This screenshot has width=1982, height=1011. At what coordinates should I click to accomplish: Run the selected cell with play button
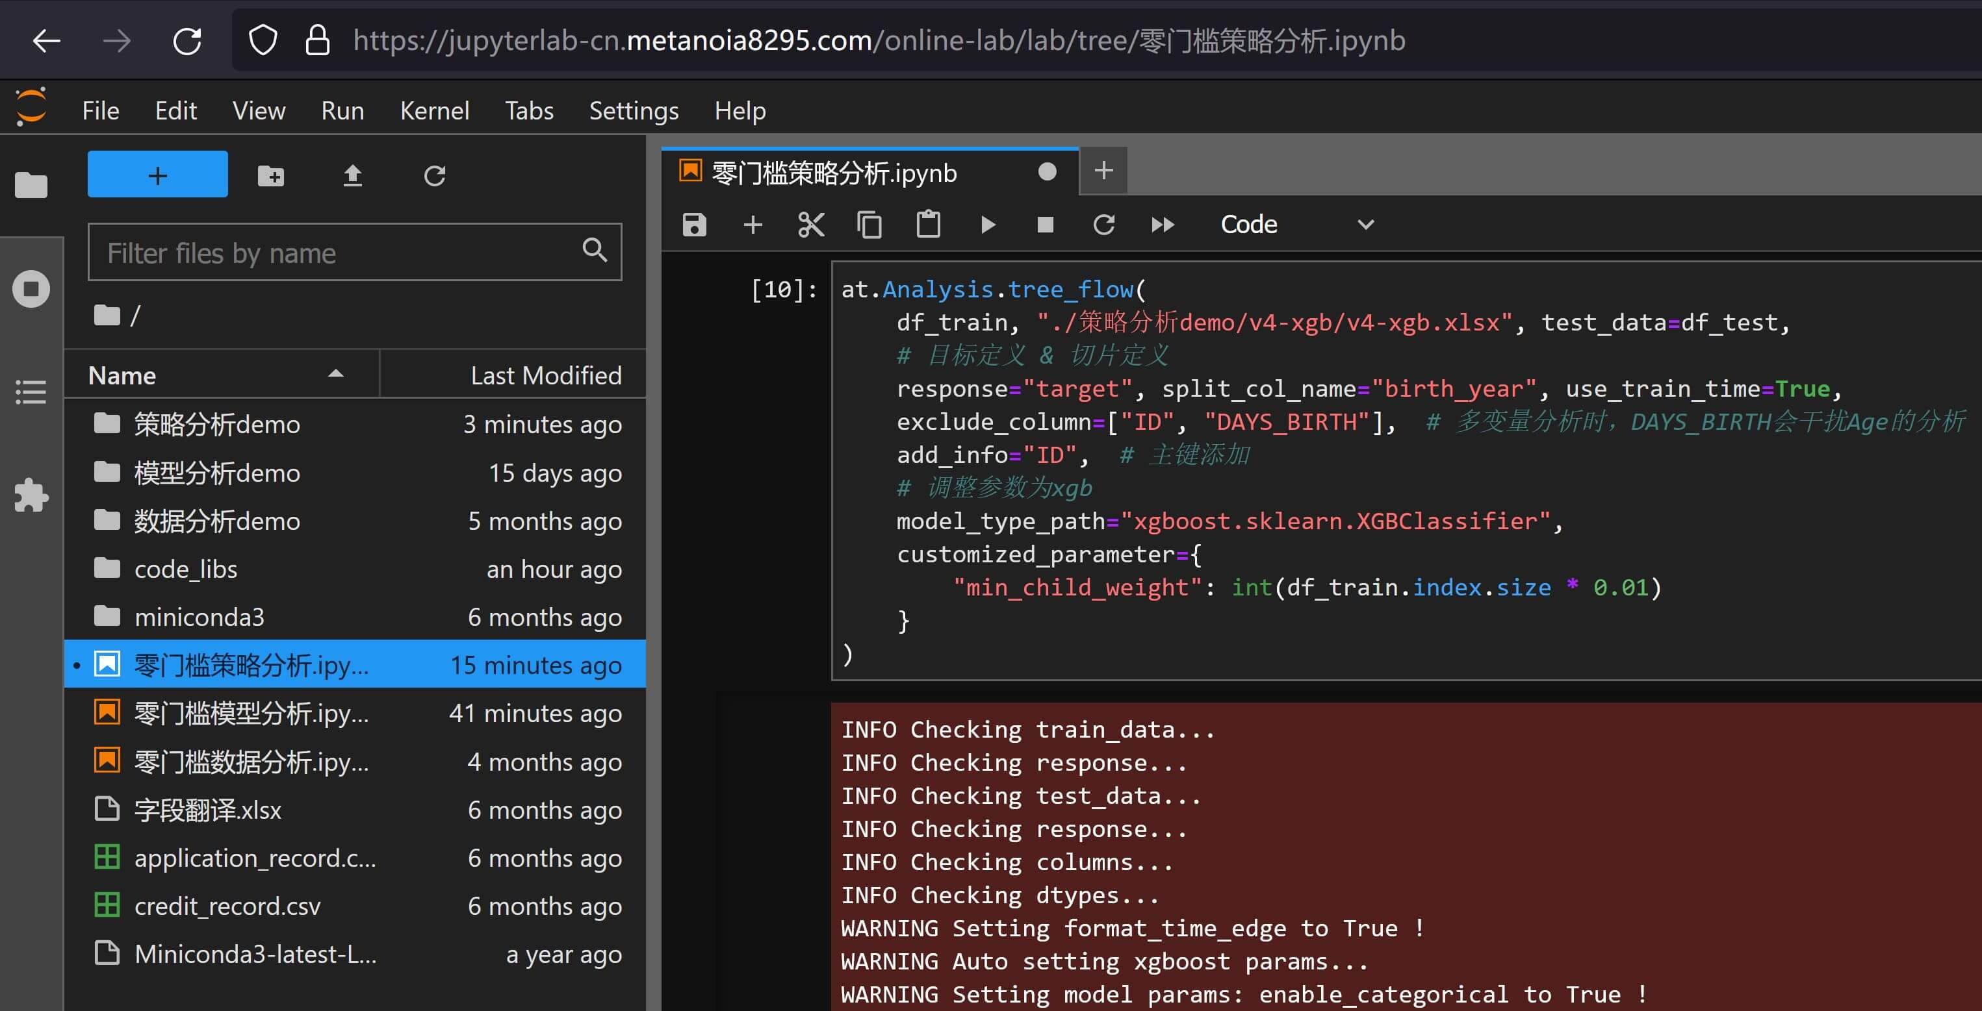[988, 225]
